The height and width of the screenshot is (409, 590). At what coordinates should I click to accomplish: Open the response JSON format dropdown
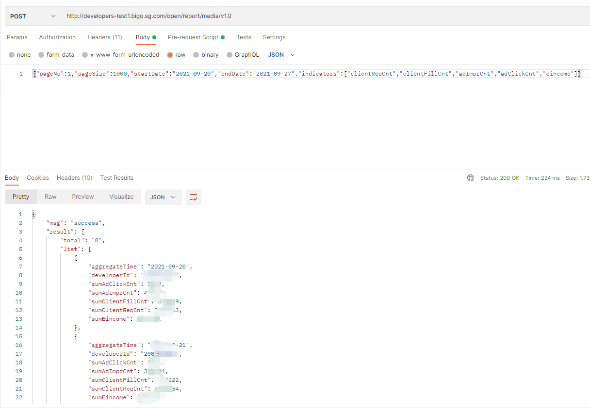coord(163,197)
